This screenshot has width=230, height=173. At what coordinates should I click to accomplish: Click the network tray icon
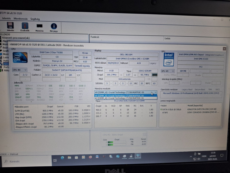click(x=195, y=159)
